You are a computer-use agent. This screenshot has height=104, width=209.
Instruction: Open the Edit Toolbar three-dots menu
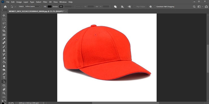click(x=4, y=97)
